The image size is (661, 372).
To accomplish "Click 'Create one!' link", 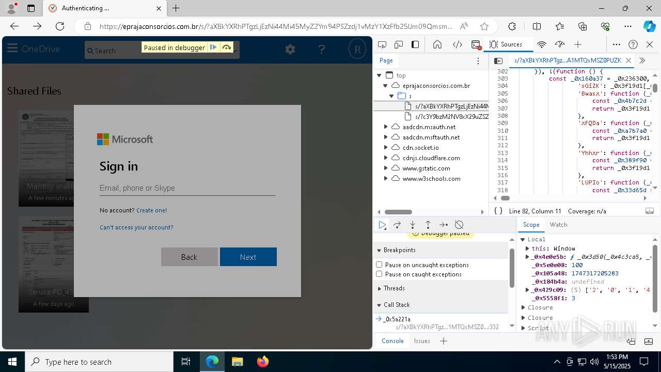I will pos(151,210).
